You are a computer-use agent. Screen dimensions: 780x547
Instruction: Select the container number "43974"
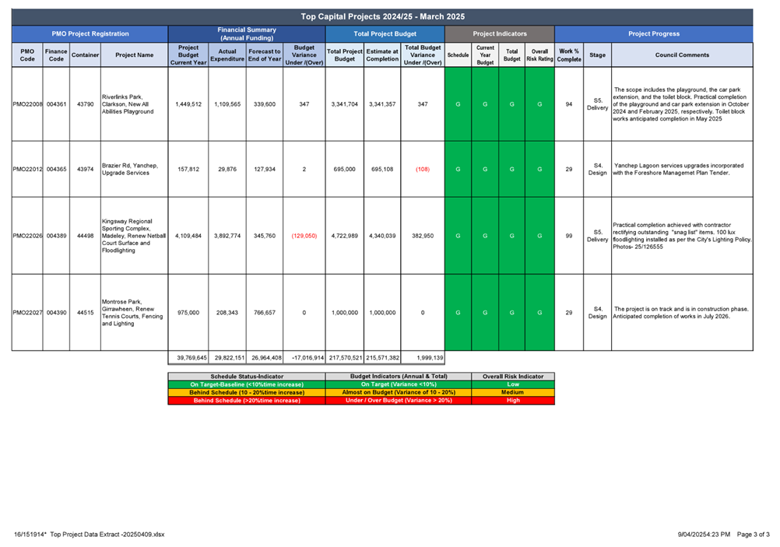85,169
